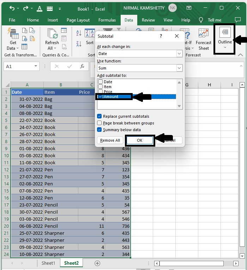Select column H header
The width and height of the screenshot is (247, 270).
[209, 85]
